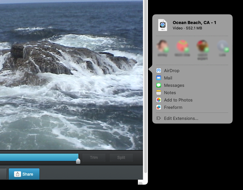Click the MOV file icon in share header
Viewport: 243px width, 190px height.
coord(163,25)
